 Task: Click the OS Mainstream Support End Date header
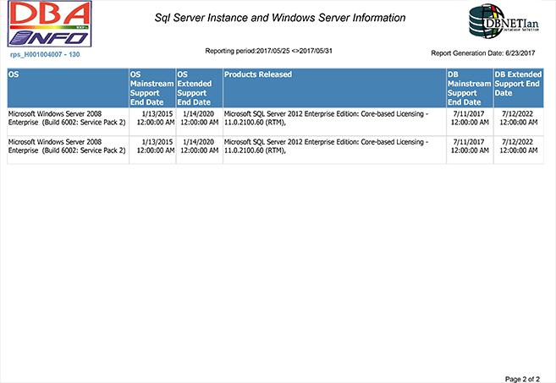[152, 88]
